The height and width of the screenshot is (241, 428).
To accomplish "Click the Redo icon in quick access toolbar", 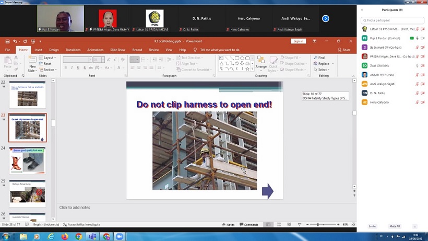I will [x=25, y=41].
